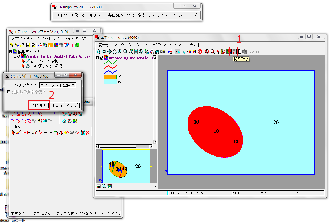
Task: Open the GPS menu
Action: tap(146, 45)
